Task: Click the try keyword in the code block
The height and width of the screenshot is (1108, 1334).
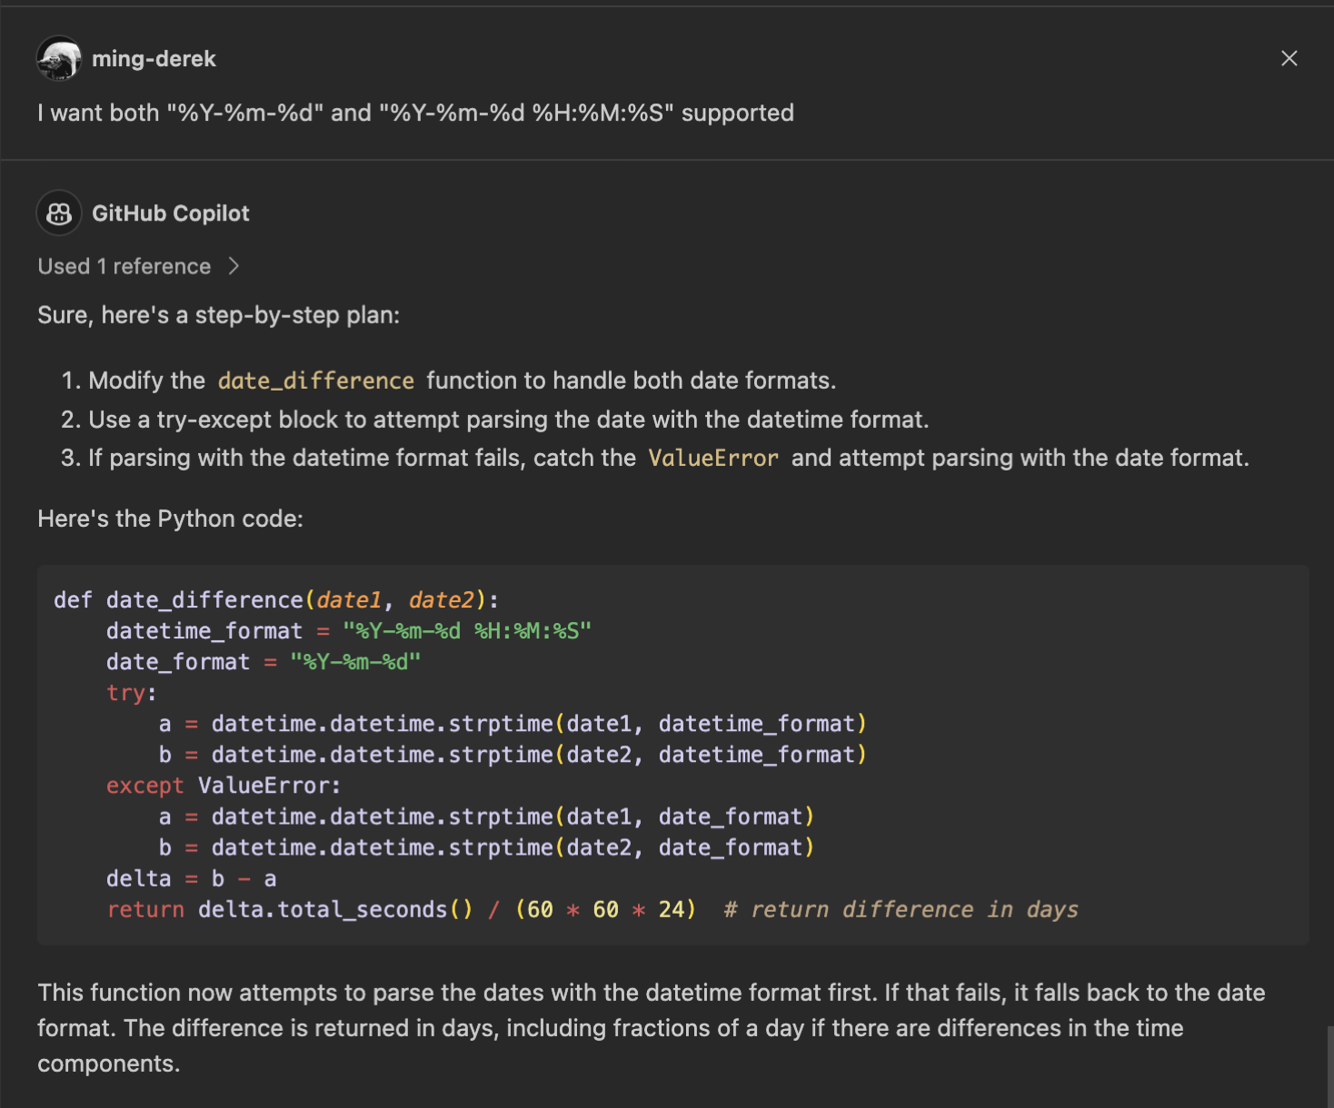Action: [125, 693]
